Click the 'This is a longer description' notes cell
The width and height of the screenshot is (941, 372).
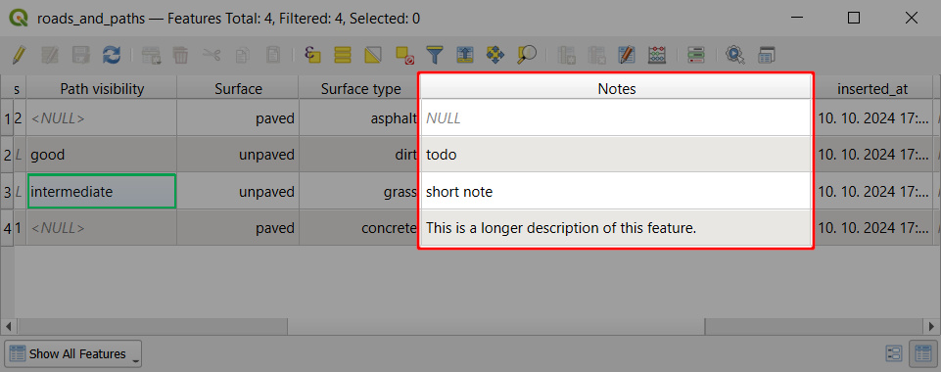click(616, 228)
